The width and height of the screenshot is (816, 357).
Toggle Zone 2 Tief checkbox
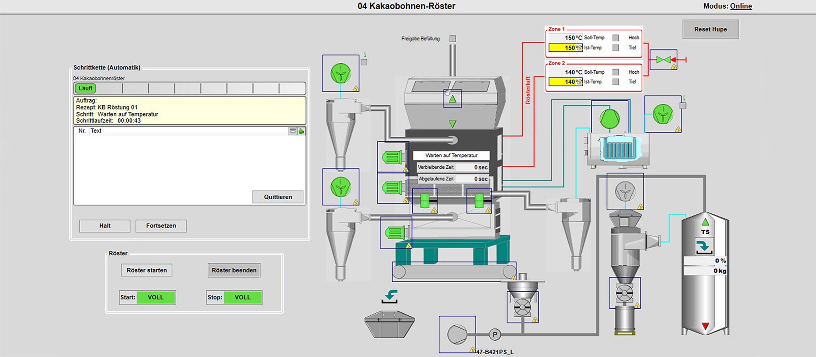(x=616, y=82)
